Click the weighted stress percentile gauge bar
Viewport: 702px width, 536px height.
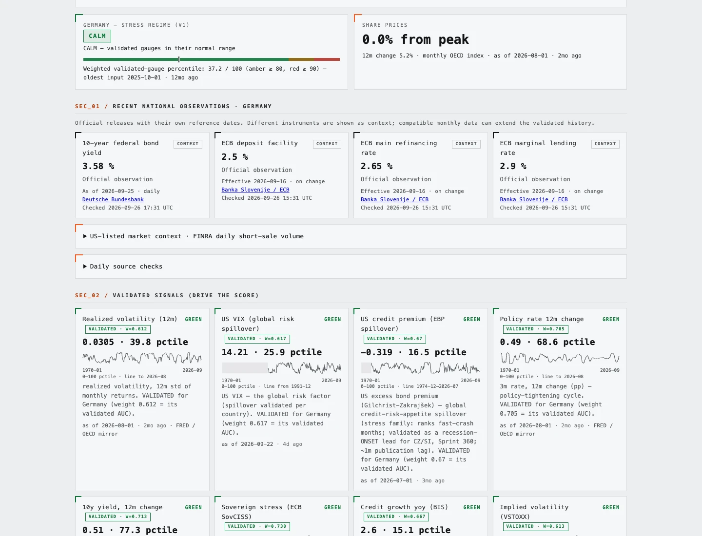tap(212, 59)
